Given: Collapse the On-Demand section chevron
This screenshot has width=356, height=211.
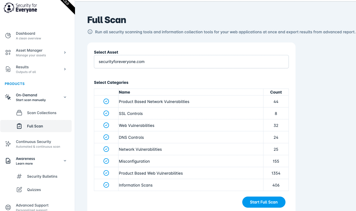Looking at the screenshot, I should point(65,97).
